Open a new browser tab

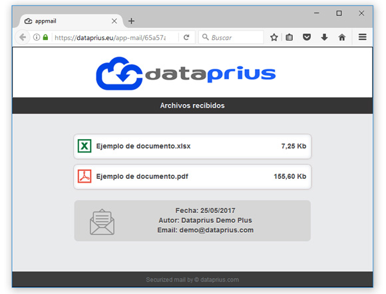tap(132, 21)
